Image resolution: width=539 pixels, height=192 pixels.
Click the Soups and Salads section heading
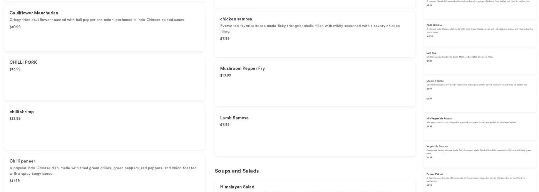coord(237,171)
